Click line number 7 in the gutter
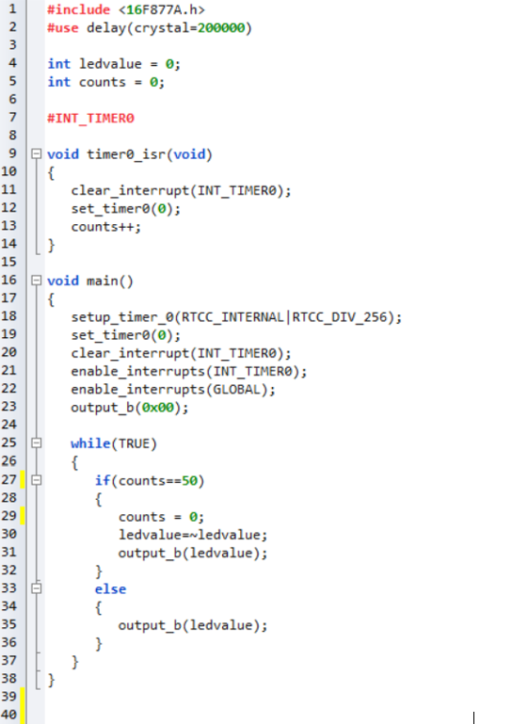Image resolution: width=528 pixels, height=724 pixels. click(x=12, y=118)
